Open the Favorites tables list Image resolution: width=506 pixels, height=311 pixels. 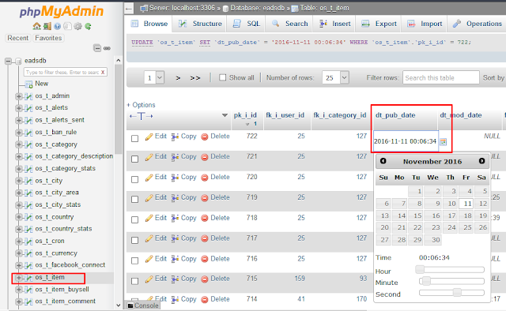point(48,38)
